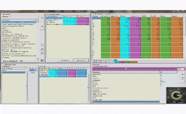Click the X delete button below the arrows
Viewport: 186px width, 114px height.
point(42,60)
